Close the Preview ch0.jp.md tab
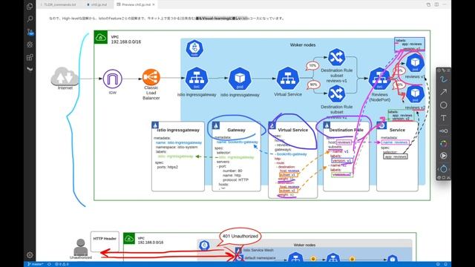 point(154,4)
